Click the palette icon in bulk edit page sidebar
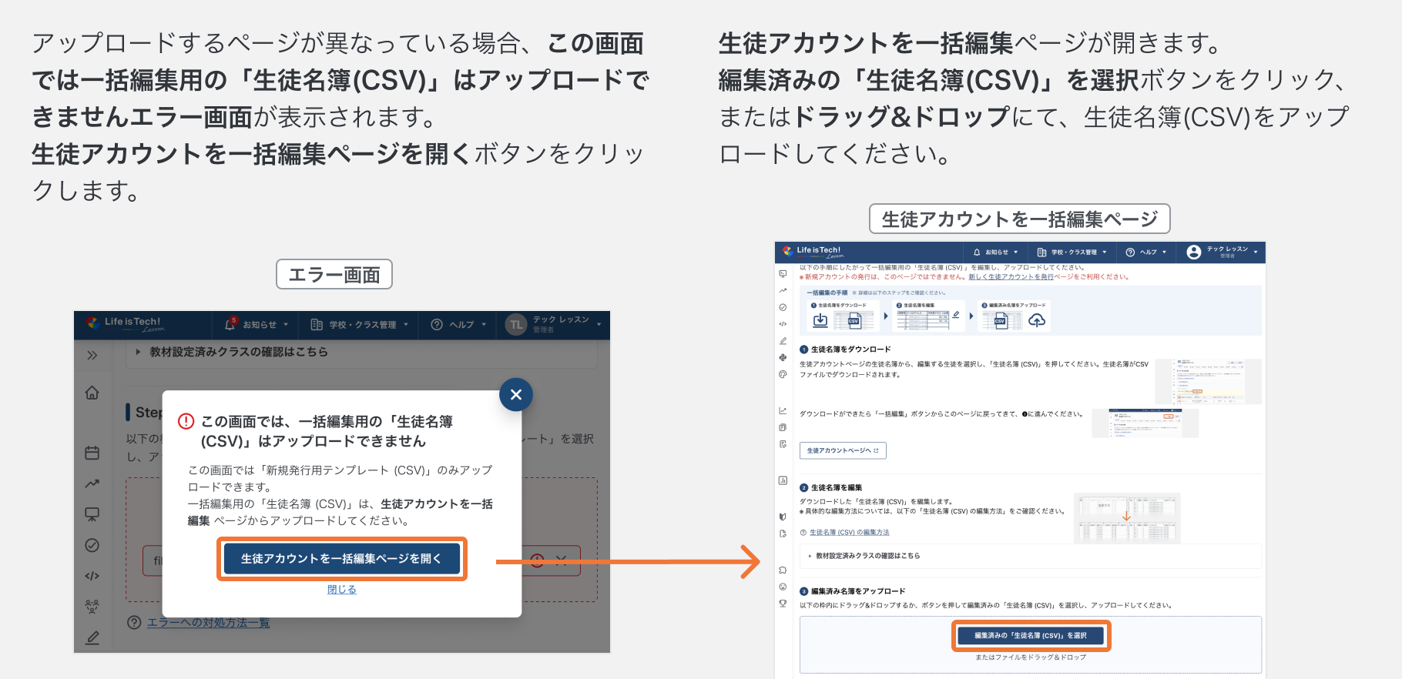The width and height of the screenshot is (1402, 679). coord(783,374)
